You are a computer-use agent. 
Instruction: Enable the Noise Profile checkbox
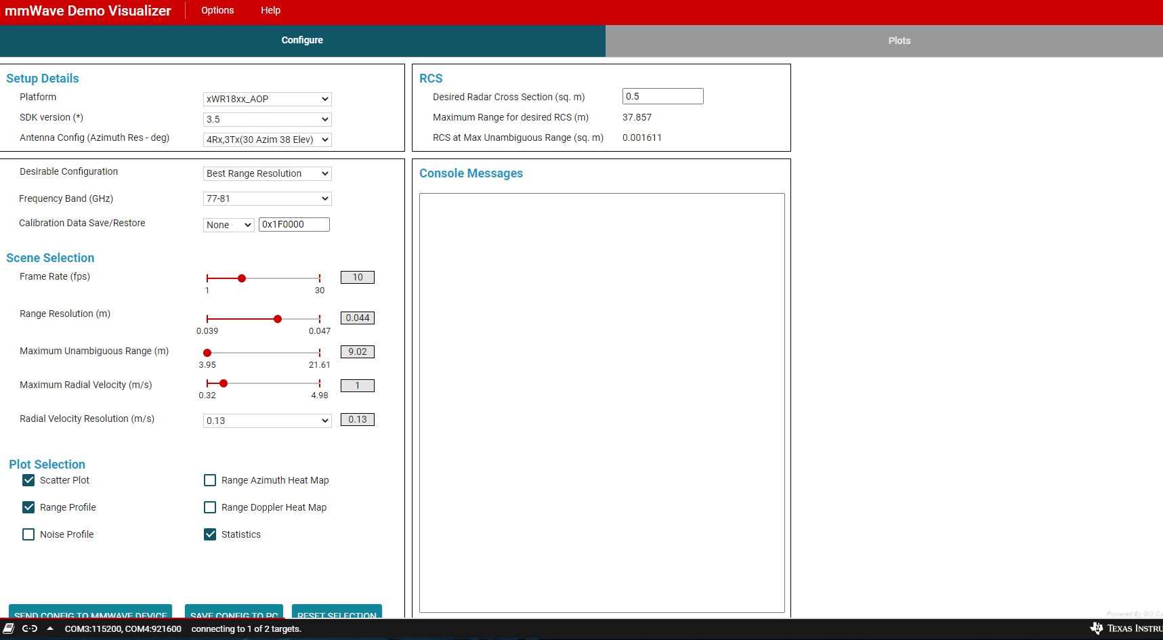(28, 534)
